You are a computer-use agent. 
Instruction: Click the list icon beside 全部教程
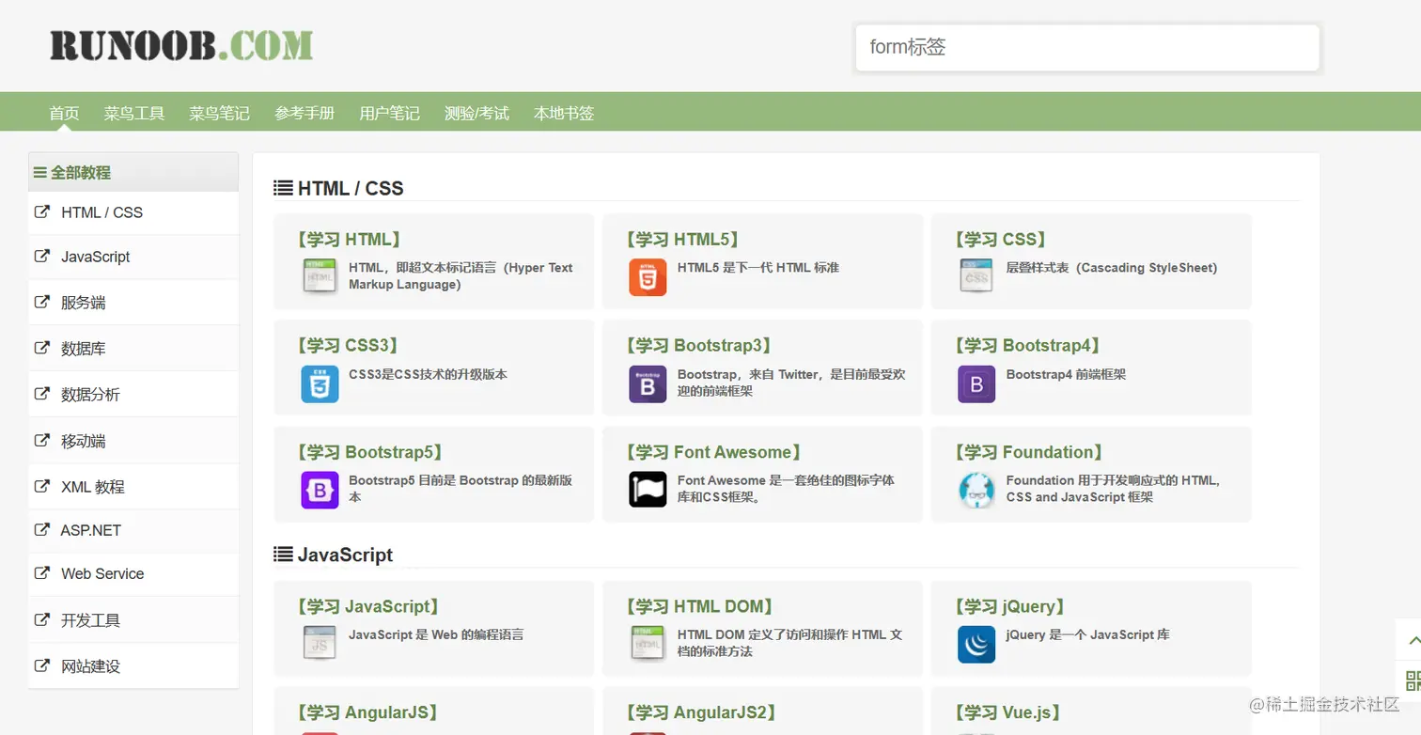click(x=40, y=173)
